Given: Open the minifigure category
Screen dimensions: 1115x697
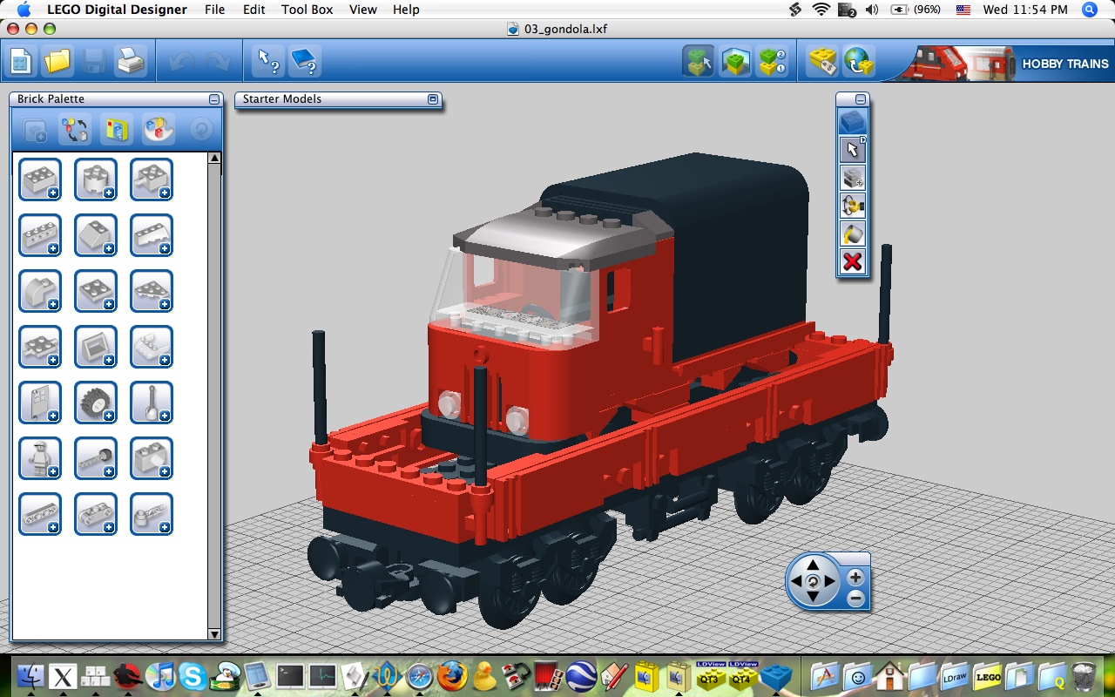Looking at the screenshot, I should (x=40, y=458).
